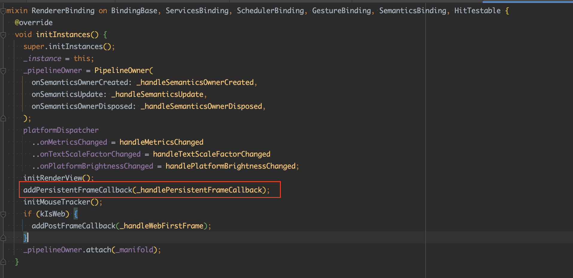Click ServicesBinding in the mixin declaration

tap(197, 11)
